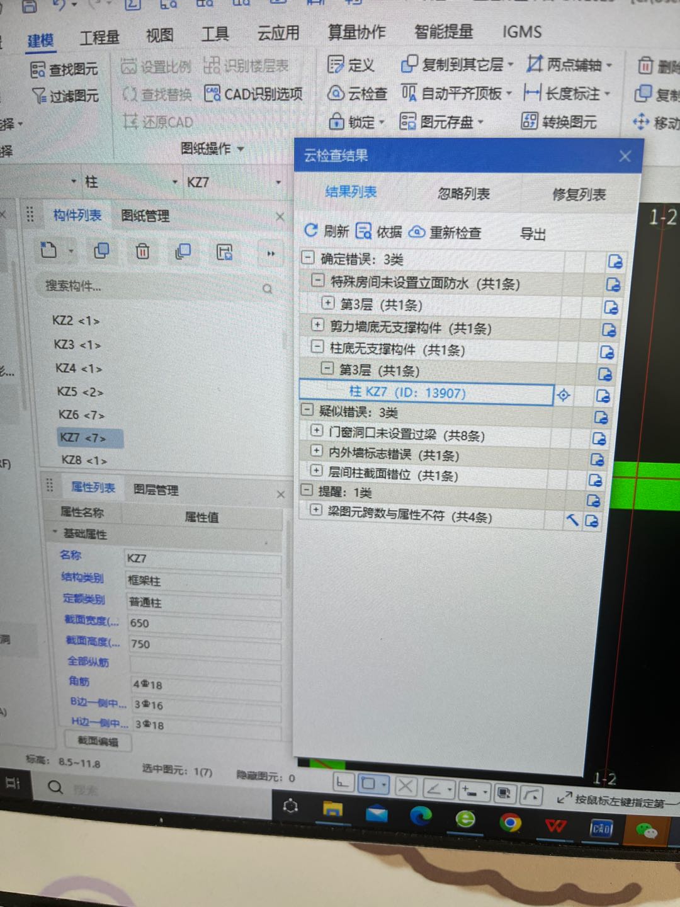Viewport: 680px width, 907px height.
Task: Switch to the 智能提量 tab
Action: point(443,31)
